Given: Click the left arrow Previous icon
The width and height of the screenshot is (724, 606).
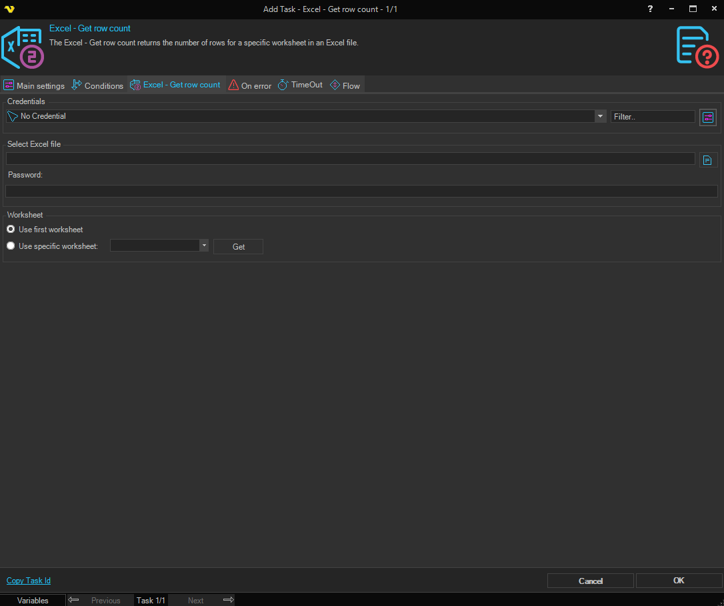Looking at the screenshot, I should (x=73, y=600).
